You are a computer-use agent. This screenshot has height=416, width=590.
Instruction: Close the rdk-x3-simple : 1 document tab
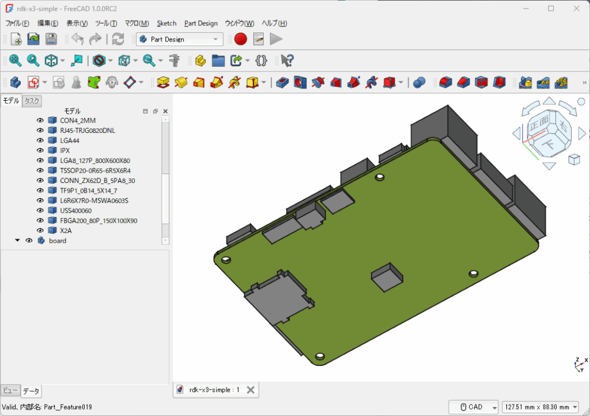coord(251,390)
